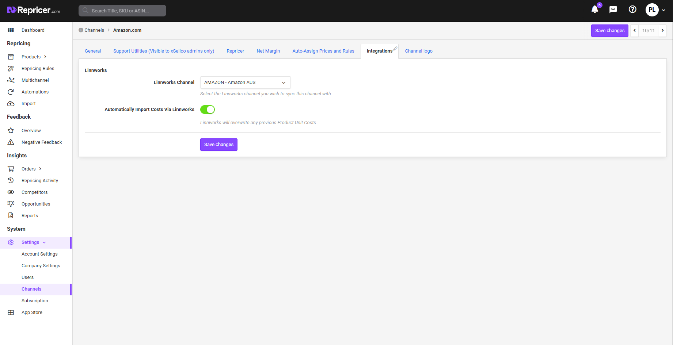Click the Repricing Rules wand icon

coord(11,68)
